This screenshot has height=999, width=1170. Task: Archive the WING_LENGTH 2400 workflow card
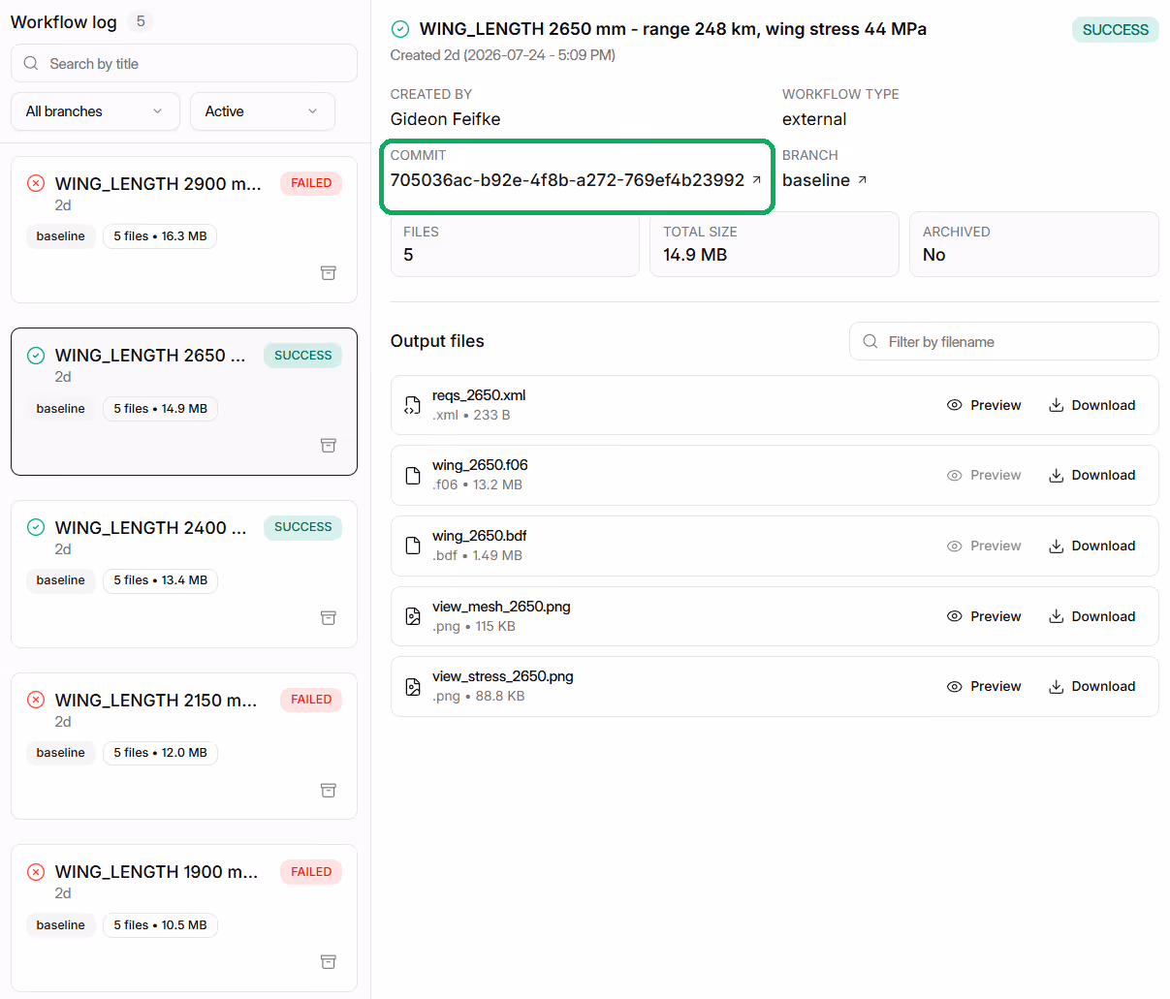coord(329,617)
